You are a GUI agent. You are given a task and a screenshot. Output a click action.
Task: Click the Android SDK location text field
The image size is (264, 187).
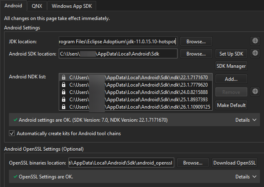click(118, 54)
